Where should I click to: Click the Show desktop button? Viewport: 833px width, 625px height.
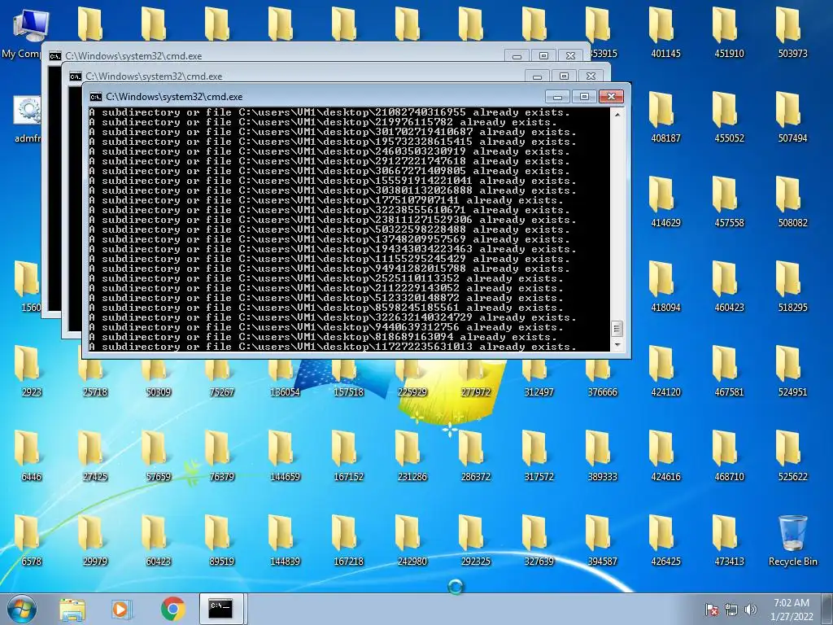click(828, 609)
